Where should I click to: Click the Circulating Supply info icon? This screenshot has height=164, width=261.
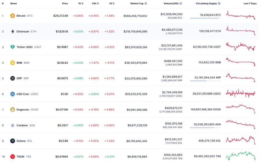coord(219,3)
